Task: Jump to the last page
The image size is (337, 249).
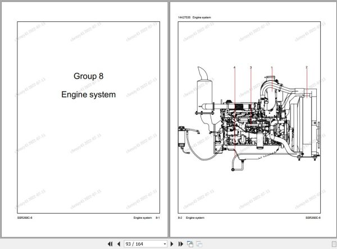Action: (x=181, y=244)
